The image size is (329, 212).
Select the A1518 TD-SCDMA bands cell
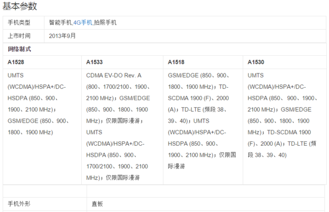pyautogui.click(x=203, y=127)
